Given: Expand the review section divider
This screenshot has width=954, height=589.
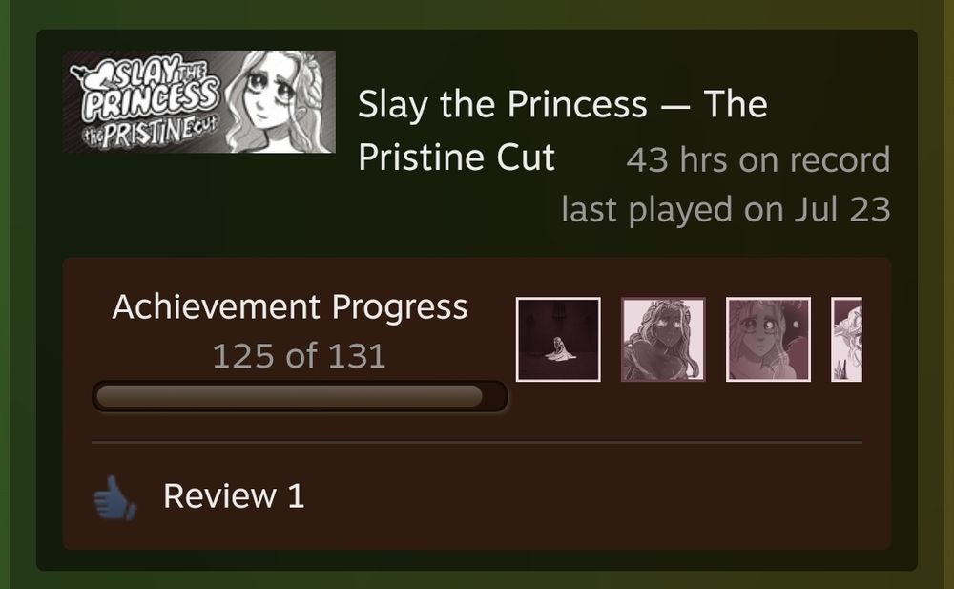Looking at the screenshot, I should point(477,441).
